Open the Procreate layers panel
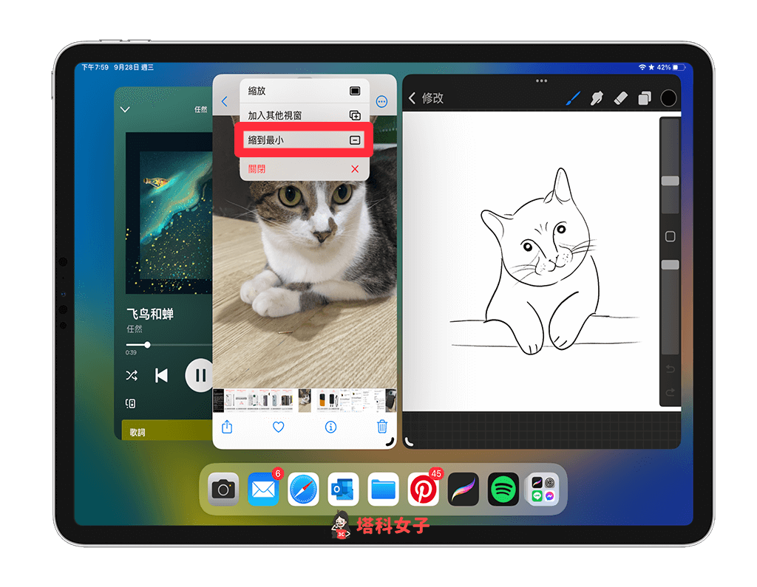The height and width of the screenshot is (587, 757). click(x=645, y=98)
